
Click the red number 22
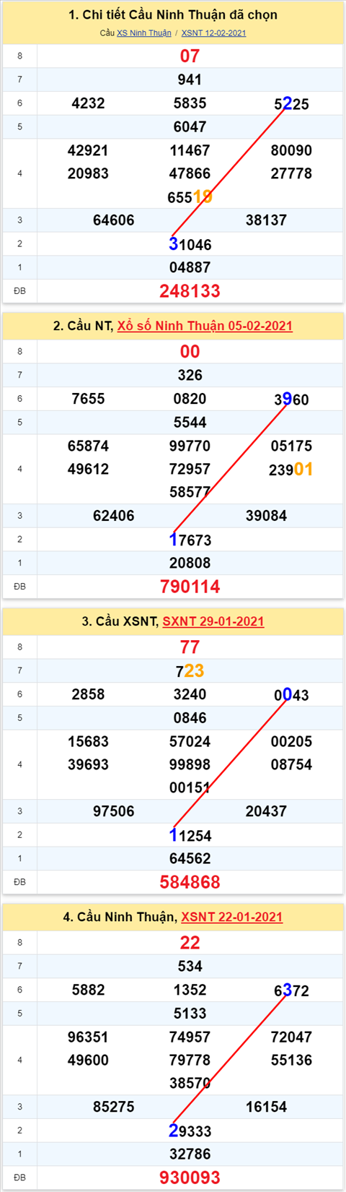point(190,942)
